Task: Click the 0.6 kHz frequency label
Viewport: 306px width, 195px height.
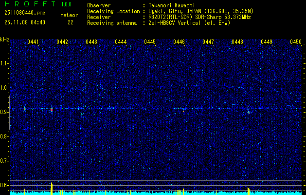Action: tap(4, 185)
